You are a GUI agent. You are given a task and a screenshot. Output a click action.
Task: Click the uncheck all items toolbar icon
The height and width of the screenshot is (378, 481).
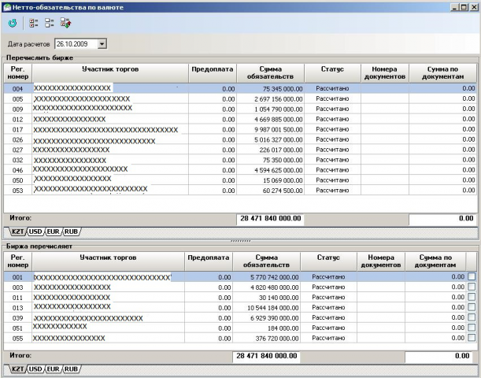(50, 23)
